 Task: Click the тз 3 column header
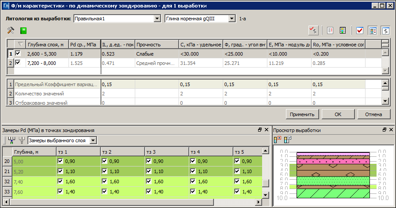[167, 152]
